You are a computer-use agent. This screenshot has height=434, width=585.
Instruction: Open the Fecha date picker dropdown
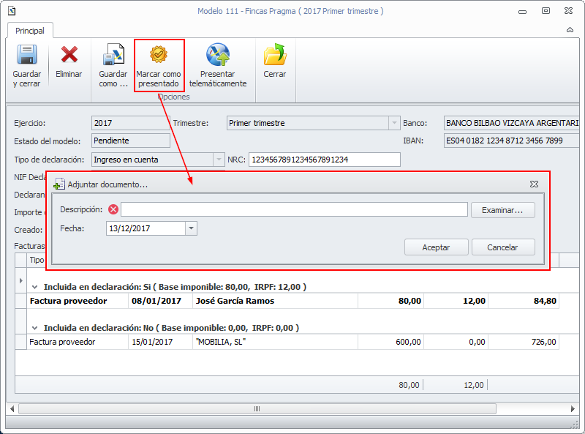(191, 228)
